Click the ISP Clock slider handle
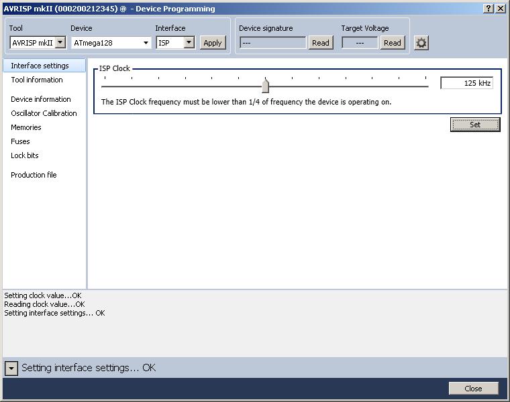Screen dimensions: 510x402 click(x=266, y=86)
